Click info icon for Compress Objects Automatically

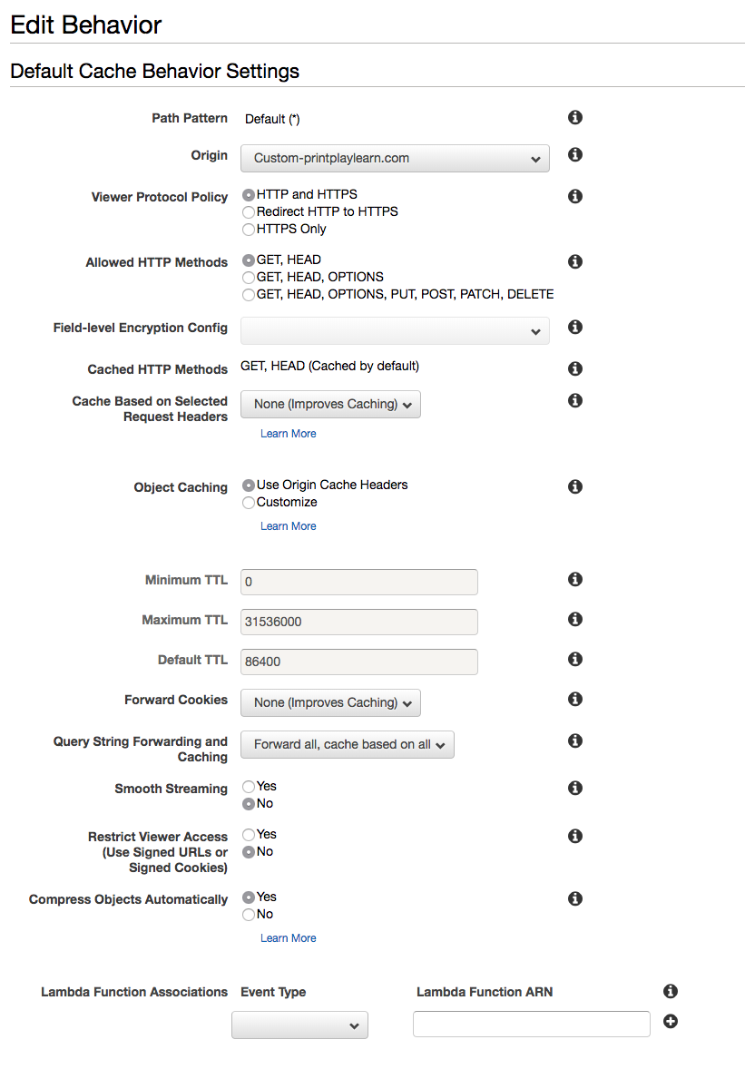(574, 898)
